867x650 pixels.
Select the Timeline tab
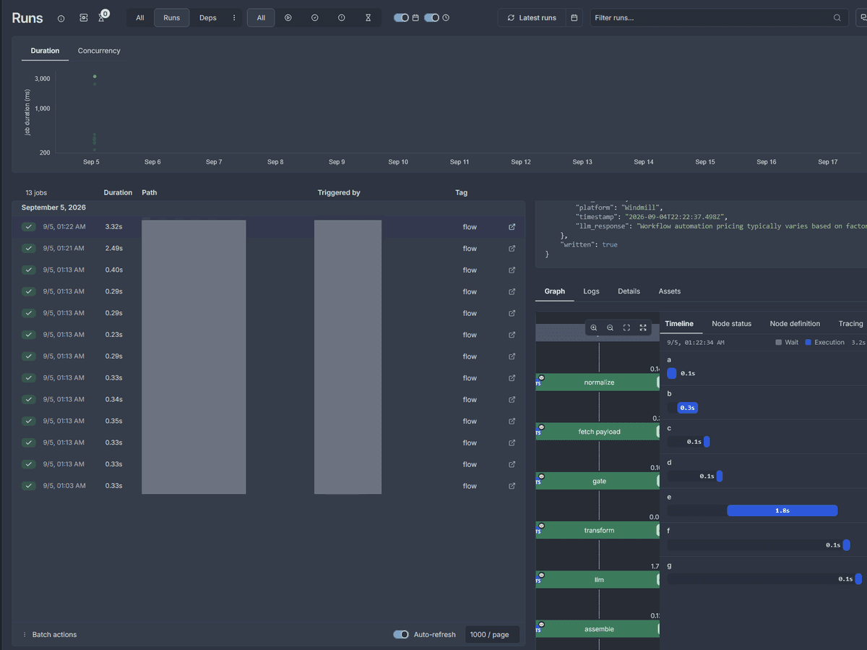point(679,324)
